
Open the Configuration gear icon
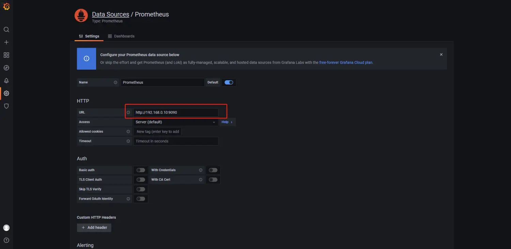6,93
